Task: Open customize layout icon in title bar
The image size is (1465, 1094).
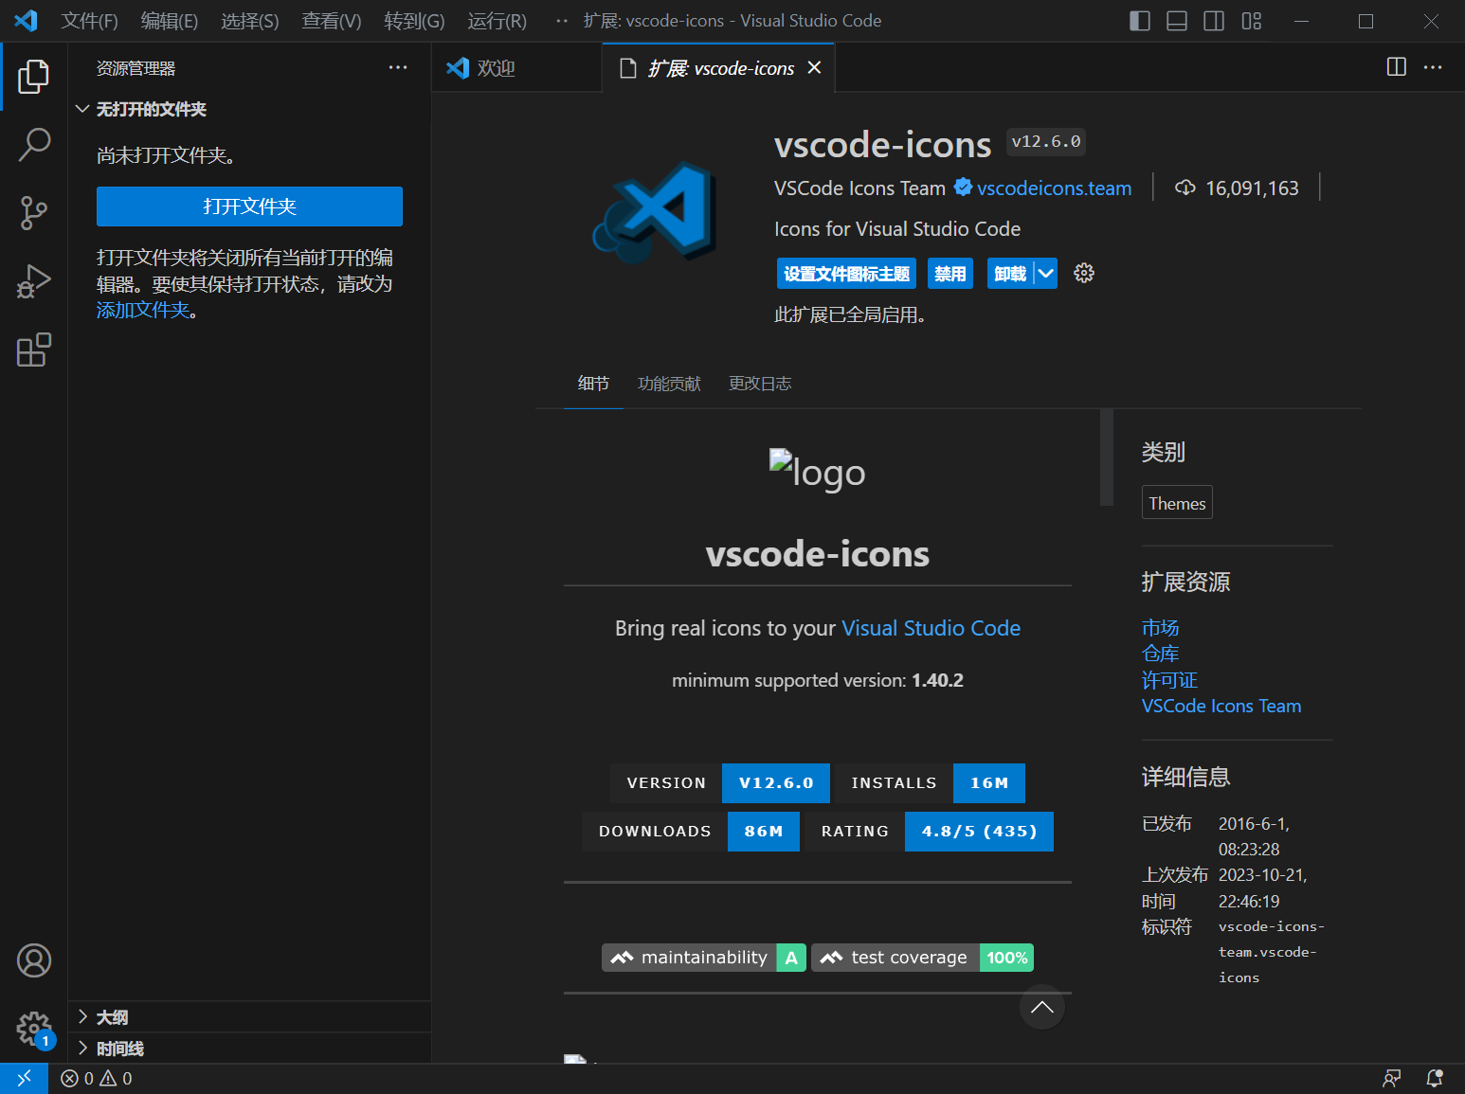Action: (x=1251, y=21)
